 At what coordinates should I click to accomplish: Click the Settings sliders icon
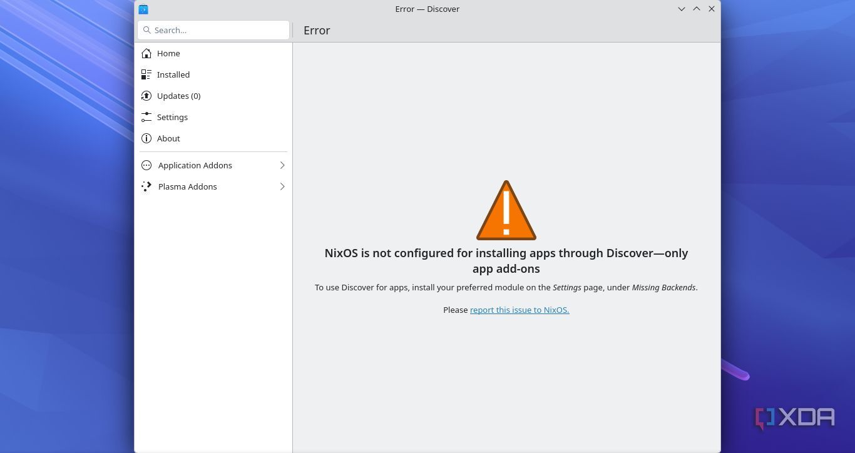tap(146, 117)
